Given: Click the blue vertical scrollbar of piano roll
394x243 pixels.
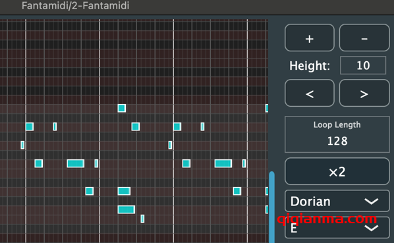Looking at the screenshot, I should click(x=271, y=207).
